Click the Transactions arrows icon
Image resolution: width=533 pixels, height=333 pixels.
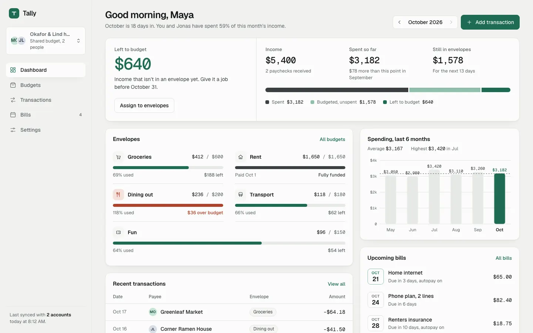tap(13, 100)
